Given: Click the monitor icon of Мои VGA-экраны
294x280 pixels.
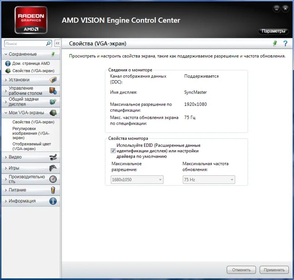Looking at the screenshot, I should pos(53,113).
